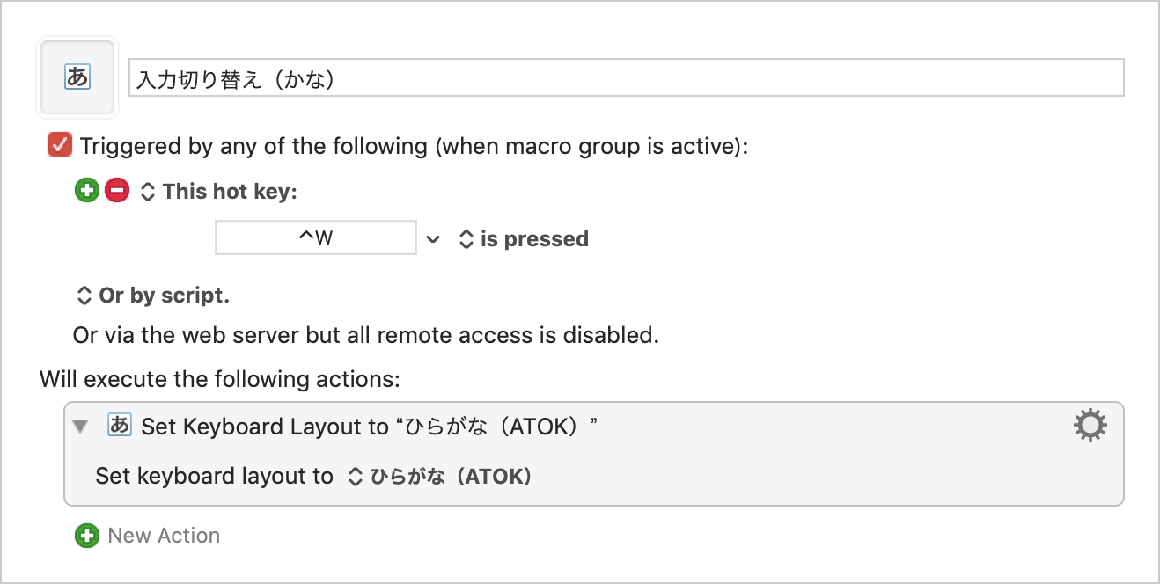Image resolution: width=1160 pixels, height=584 pixels.
Task: Click the Will execute the following actions text
Action: (220, 380)
